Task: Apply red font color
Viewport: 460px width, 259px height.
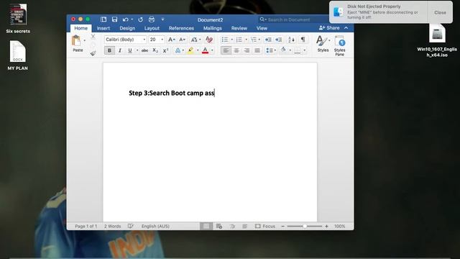Action: tap(206, 50)
